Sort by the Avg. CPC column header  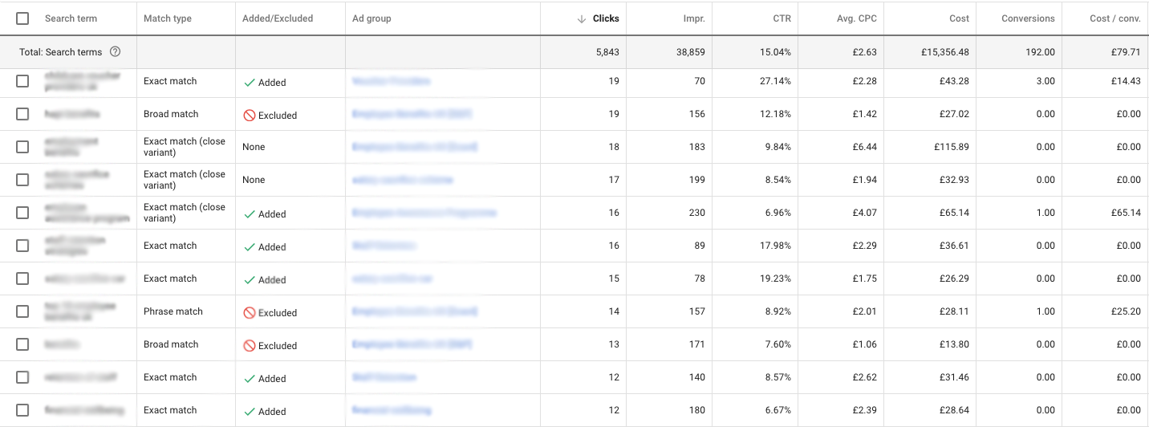click(858, 18)
